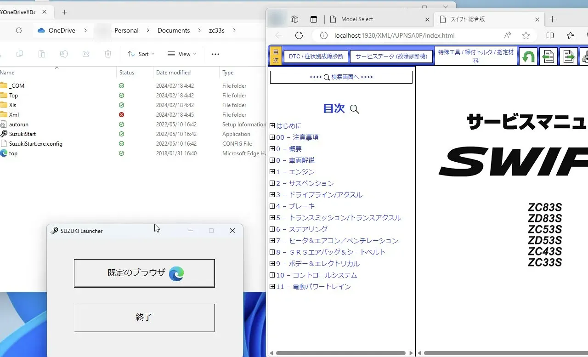This screenshot has width=588, height=357.
Task: Open See more options in Explorer toolbar
Action: [215, 54]
